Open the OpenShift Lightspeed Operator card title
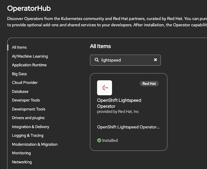 119,103
